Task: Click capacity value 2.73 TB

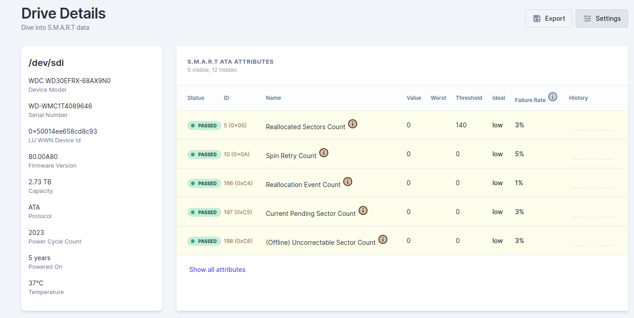Action: [40, 182]
